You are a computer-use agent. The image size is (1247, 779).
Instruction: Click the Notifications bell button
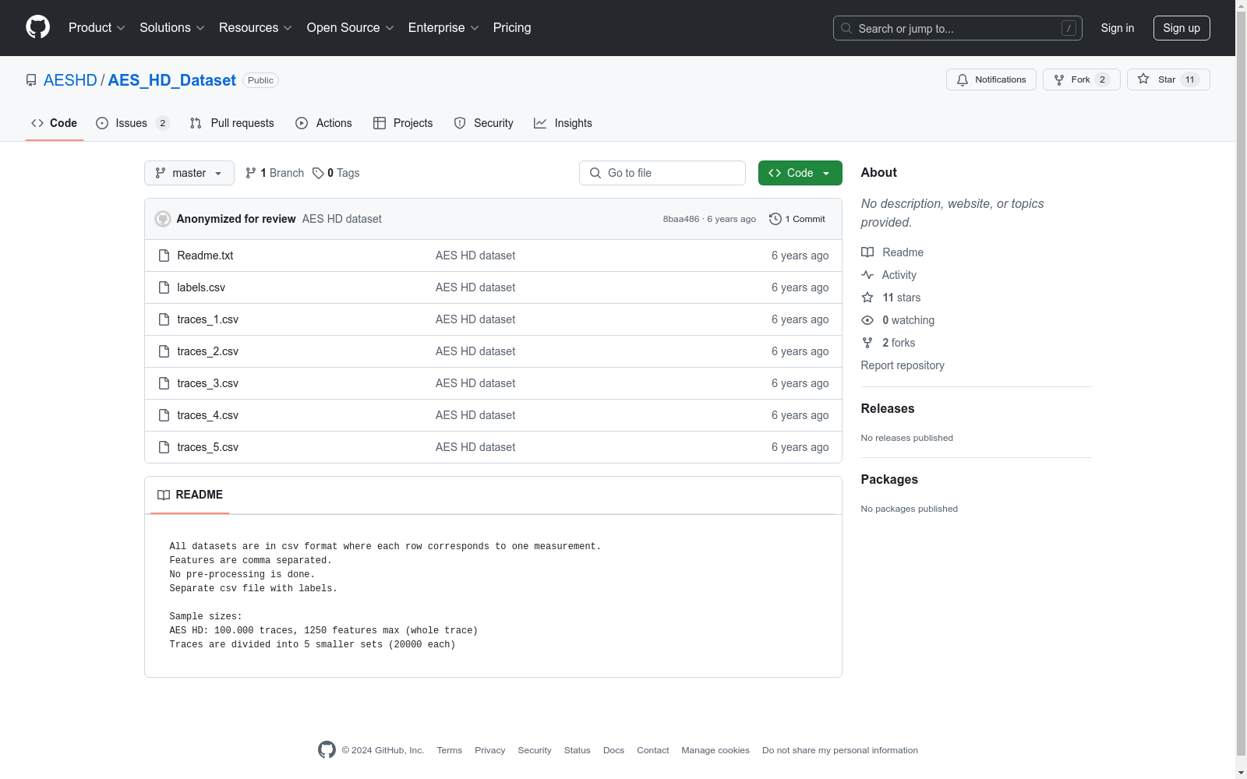[991, 79]
